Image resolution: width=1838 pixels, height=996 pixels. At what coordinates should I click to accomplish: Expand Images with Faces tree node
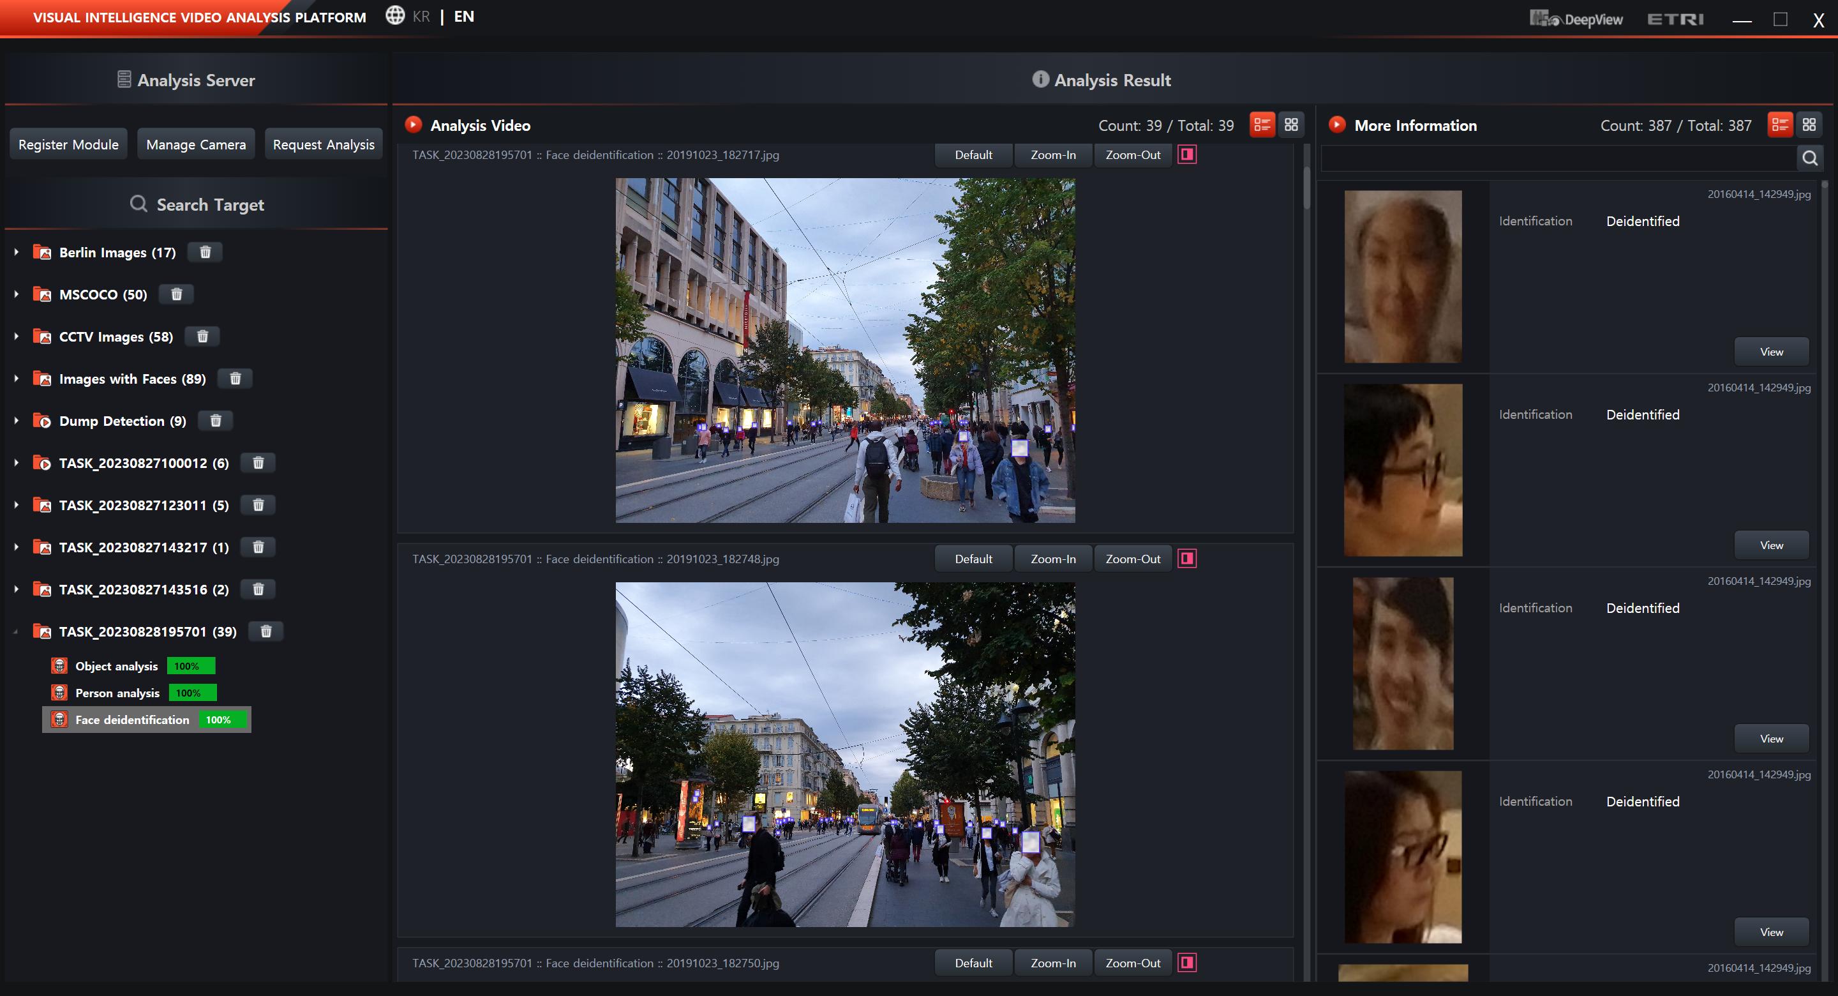16,379
